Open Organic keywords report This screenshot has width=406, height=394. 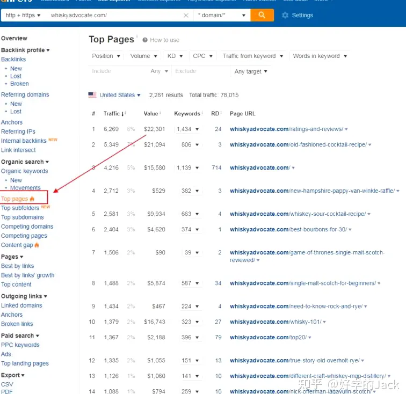pyautogui.click(x=24, y=171)
